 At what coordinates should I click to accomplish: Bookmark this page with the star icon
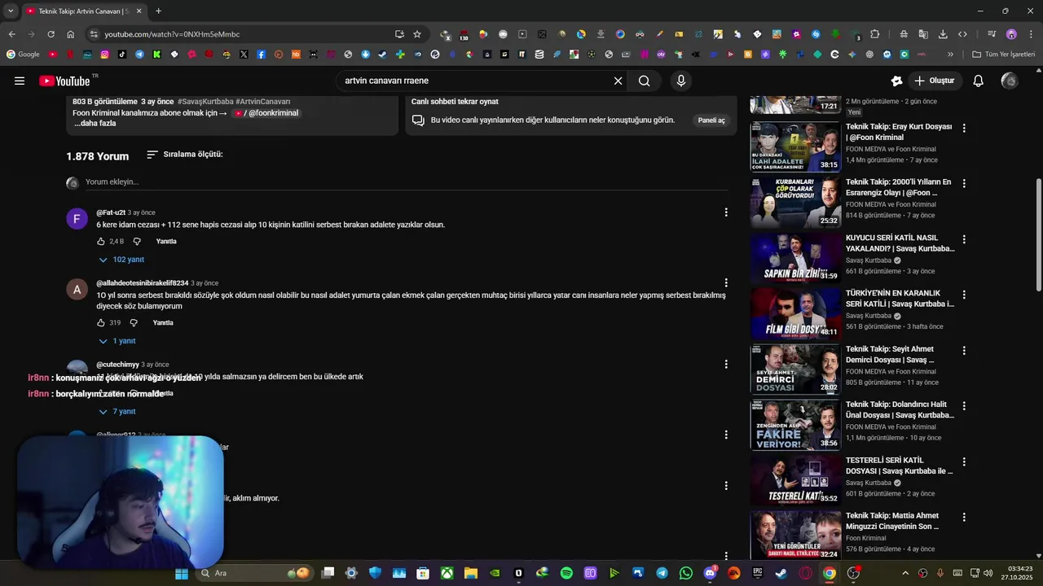417,34
